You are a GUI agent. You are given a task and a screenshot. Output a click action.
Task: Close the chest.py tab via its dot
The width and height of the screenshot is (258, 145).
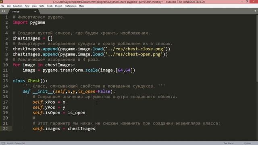(35, 12)
